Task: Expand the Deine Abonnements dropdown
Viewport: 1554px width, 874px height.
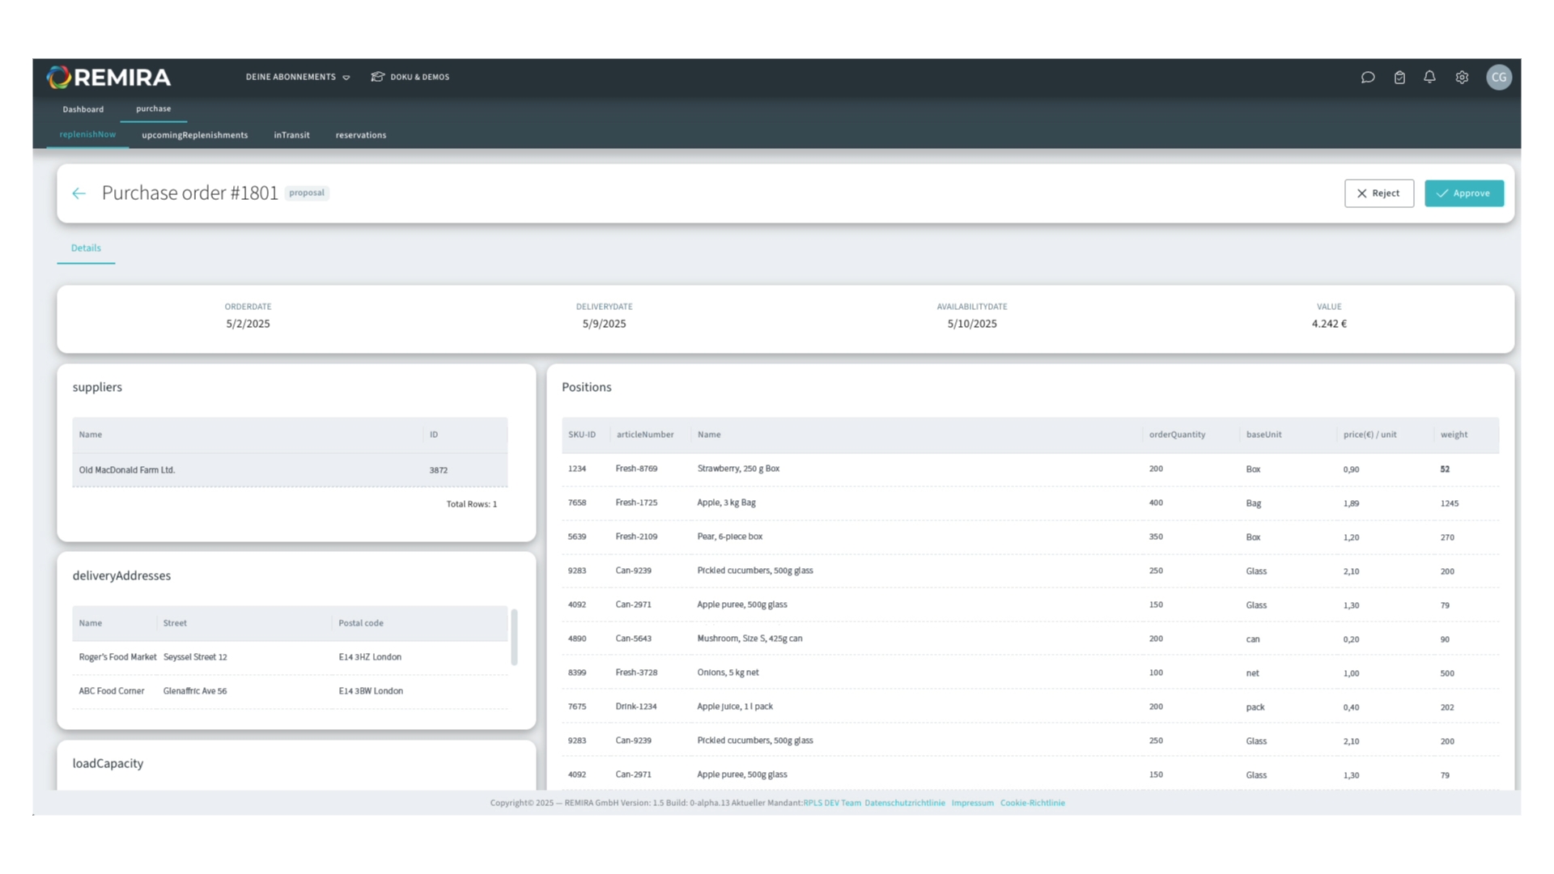Action: (297, 77)
